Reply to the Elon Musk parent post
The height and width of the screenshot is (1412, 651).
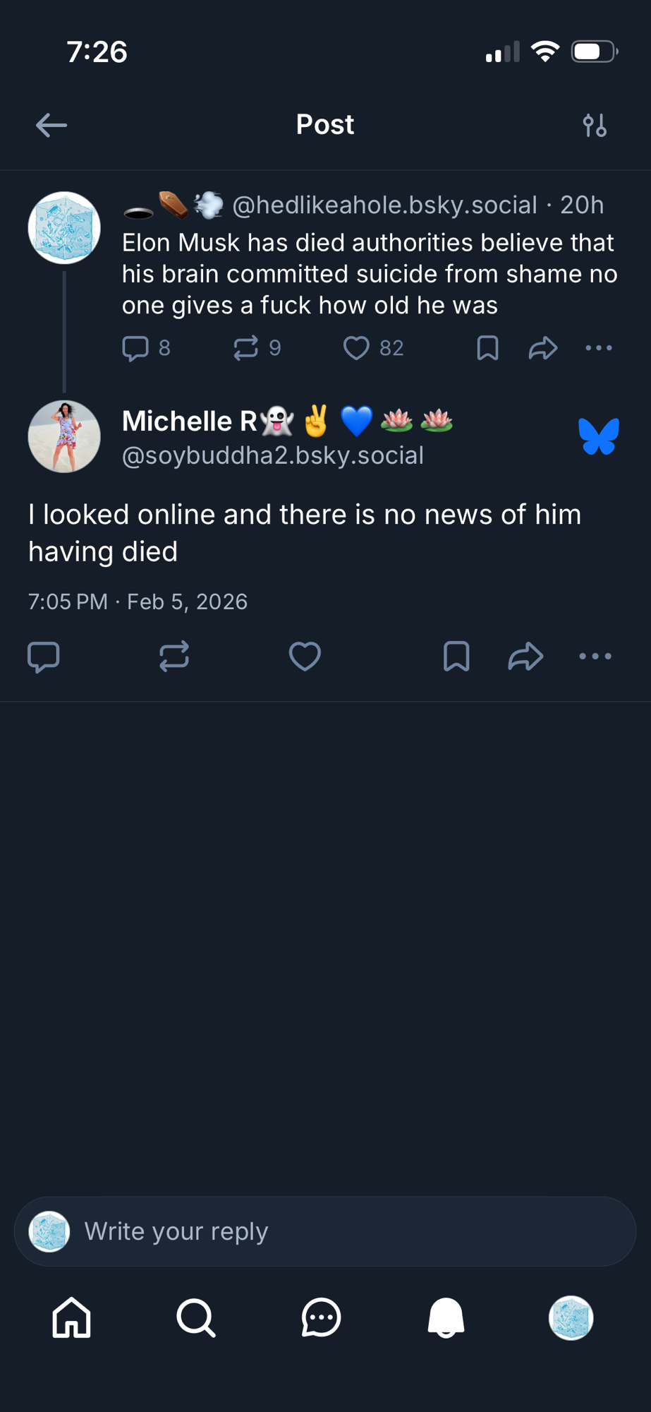135,348
